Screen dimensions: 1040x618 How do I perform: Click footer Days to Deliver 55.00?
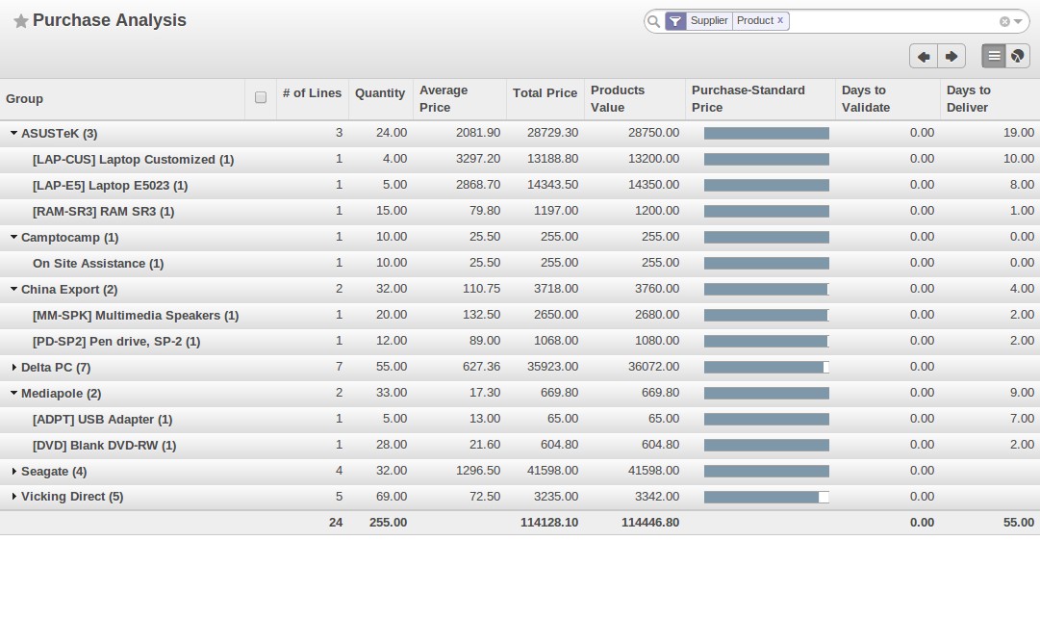(x=1019, y=523)
